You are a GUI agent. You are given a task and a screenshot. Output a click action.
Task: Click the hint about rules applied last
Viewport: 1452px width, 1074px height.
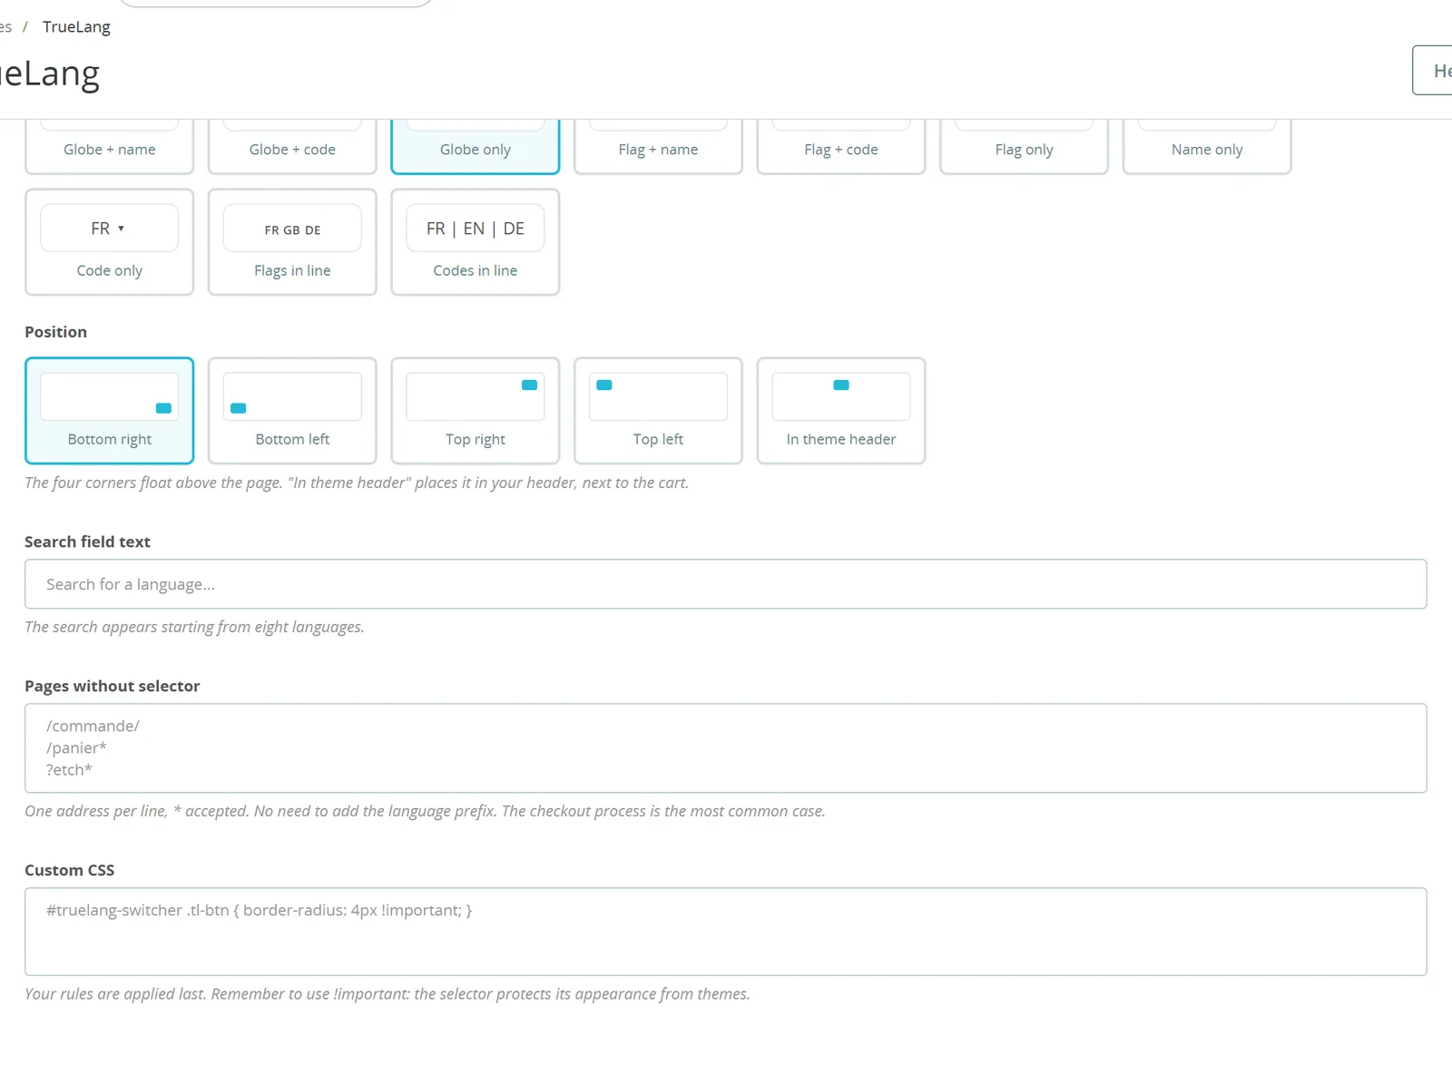(x=388, y=994)
